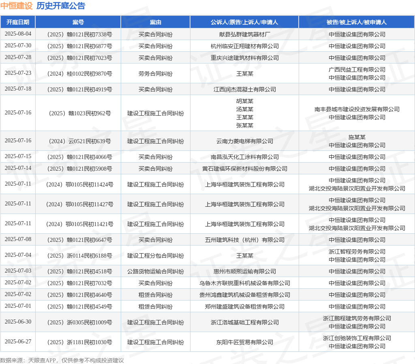
Task: Select case number (2025)赣0121民初5908号
Action: [80, 169]
